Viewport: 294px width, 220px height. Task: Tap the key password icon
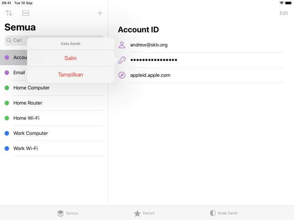click(x=122, y=60)
